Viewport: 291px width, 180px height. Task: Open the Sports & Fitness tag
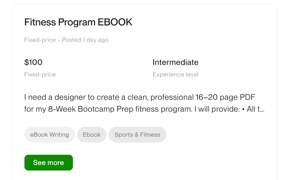(137, 135)
